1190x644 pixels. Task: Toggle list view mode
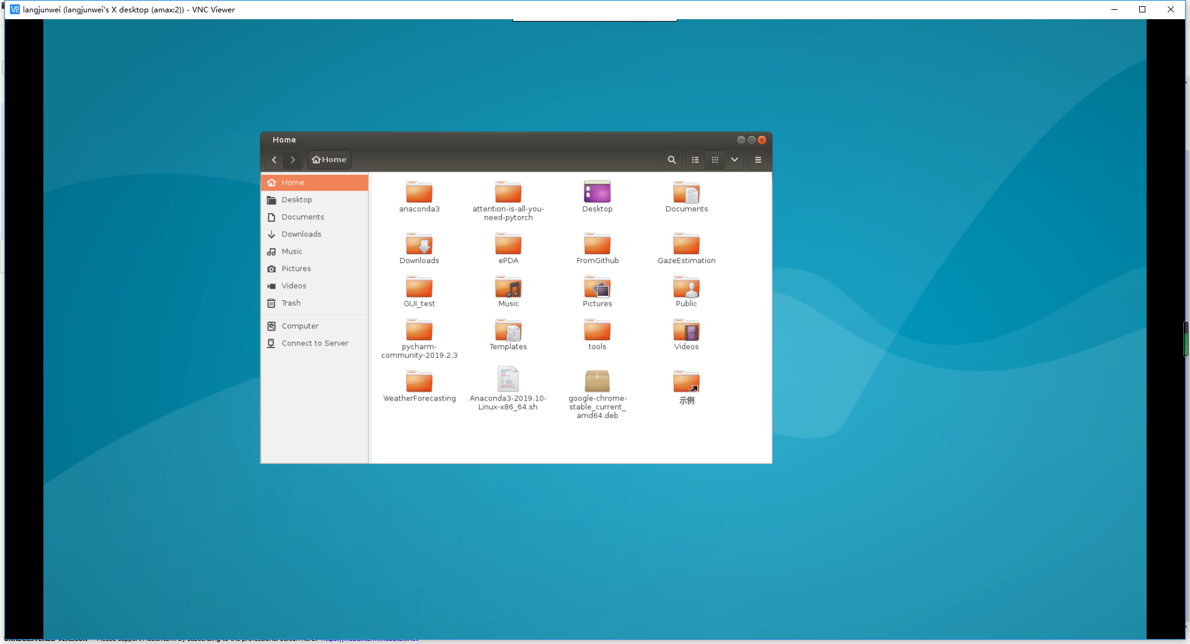click(x=695, y=160)
